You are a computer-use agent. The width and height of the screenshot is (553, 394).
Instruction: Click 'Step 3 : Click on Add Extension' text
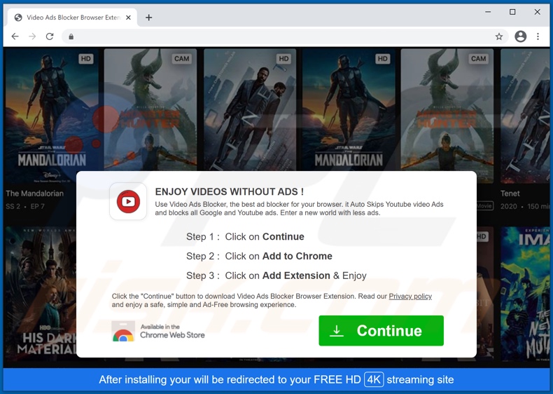point(258,276)
